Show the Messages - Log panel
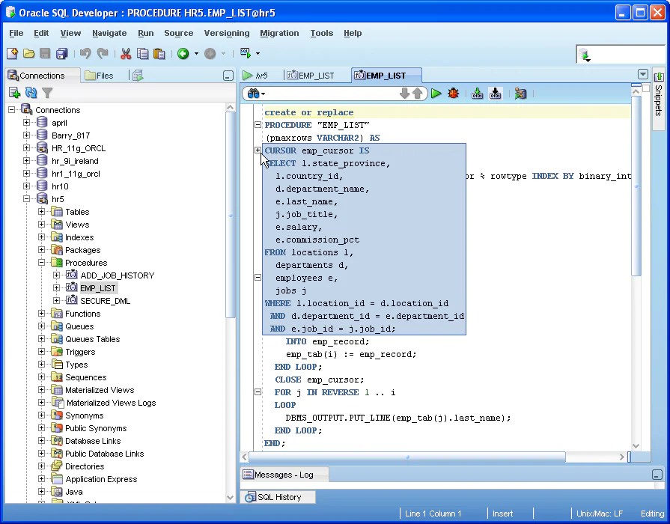Viewport: 670px width, 524px height. click(x=284, y=474)
